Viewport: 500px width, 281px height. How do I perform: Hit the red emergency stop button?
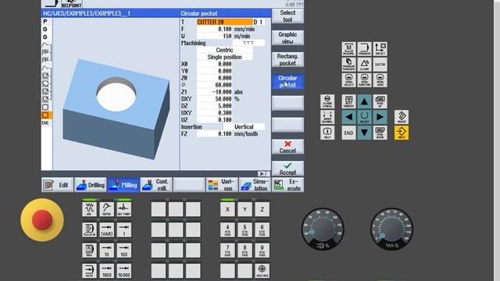click(42, 220)
